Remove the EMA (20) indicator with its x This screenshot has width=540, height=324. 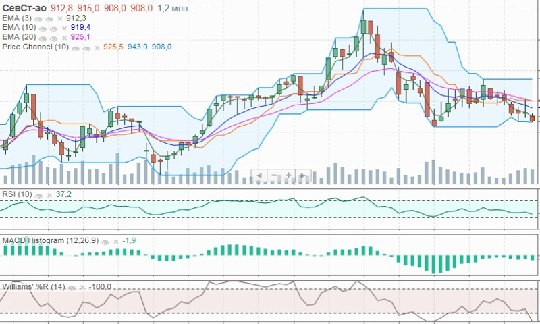tap(64, 38)
